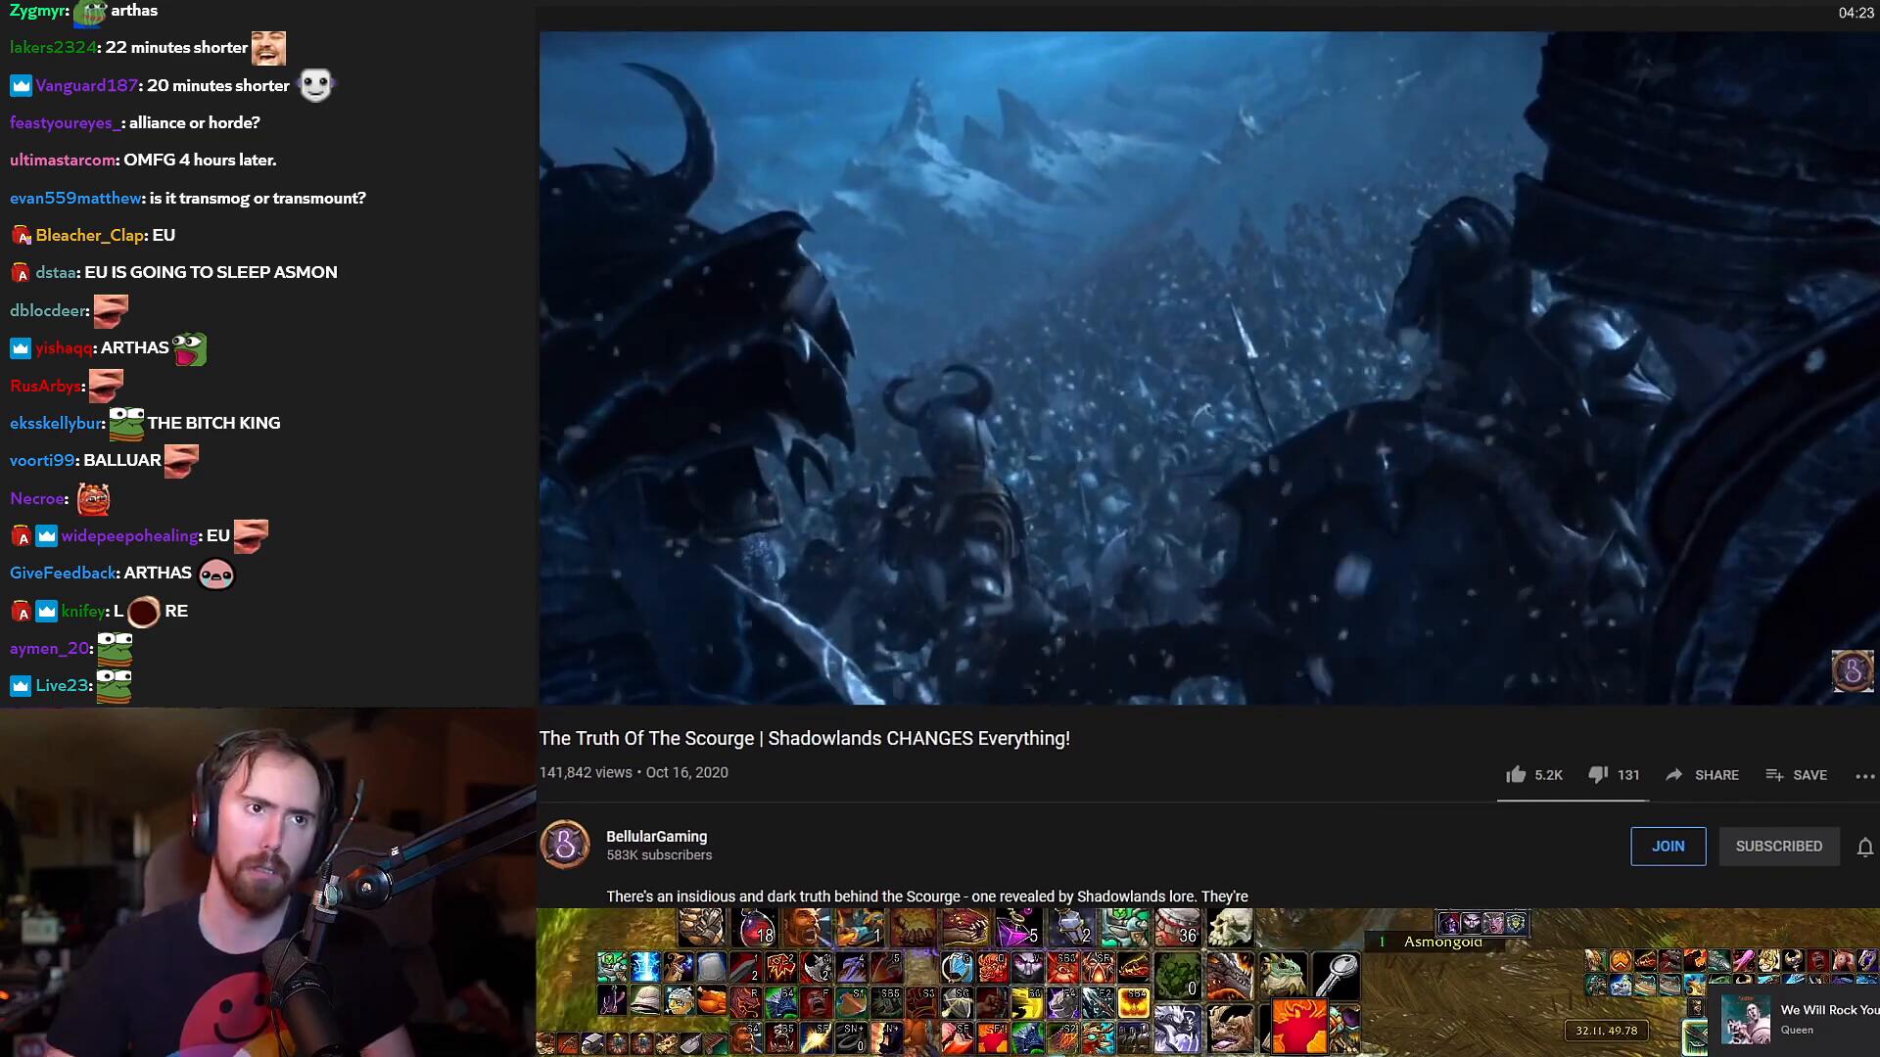This screenshot has height=1057, width=1880.
Task: Toggle the notification bell for BellularGaming
Action: coord(1864,847)
